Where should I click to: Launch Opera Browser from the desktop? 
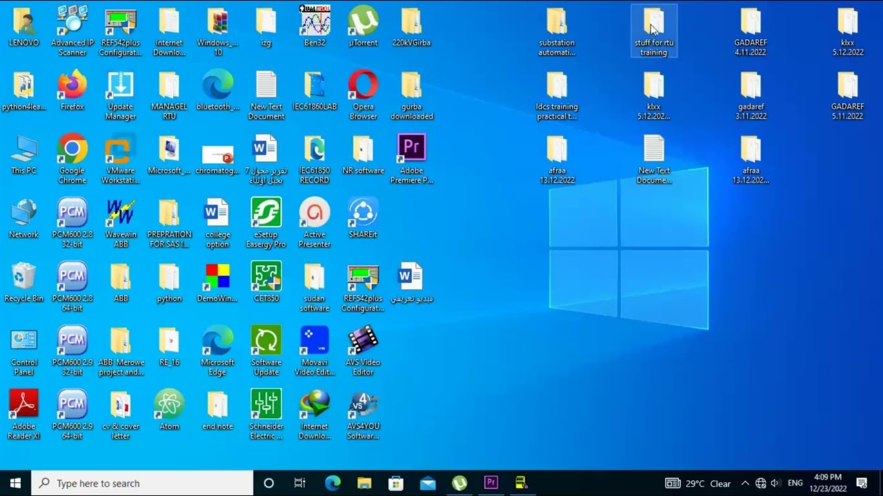(363, 95)
